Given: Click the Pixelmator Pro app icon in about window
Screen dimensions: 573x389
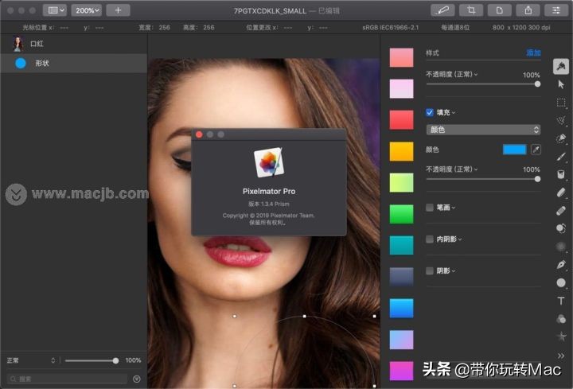Looking at the screenshot, I should (269, 162).
